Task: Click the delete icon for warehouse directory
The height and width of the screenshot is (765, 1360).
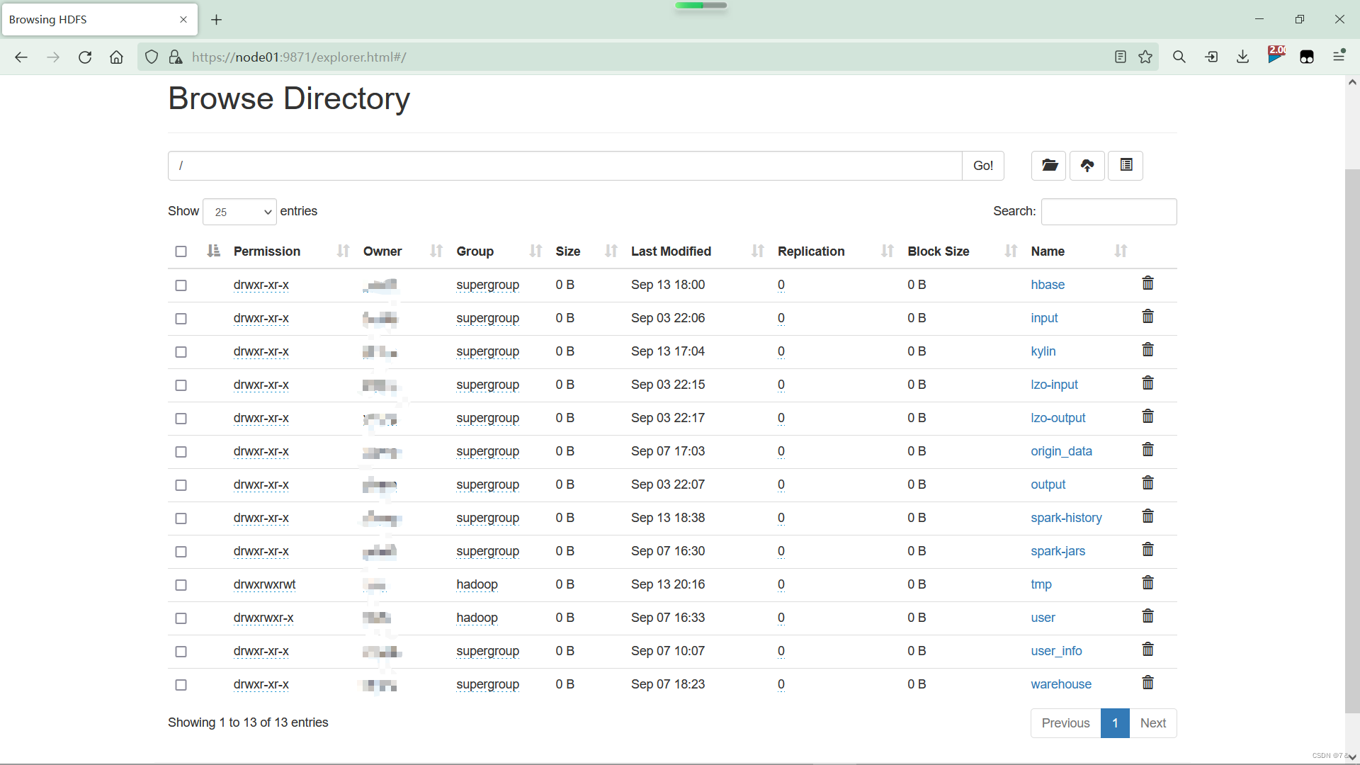Action: point(1148,683)
